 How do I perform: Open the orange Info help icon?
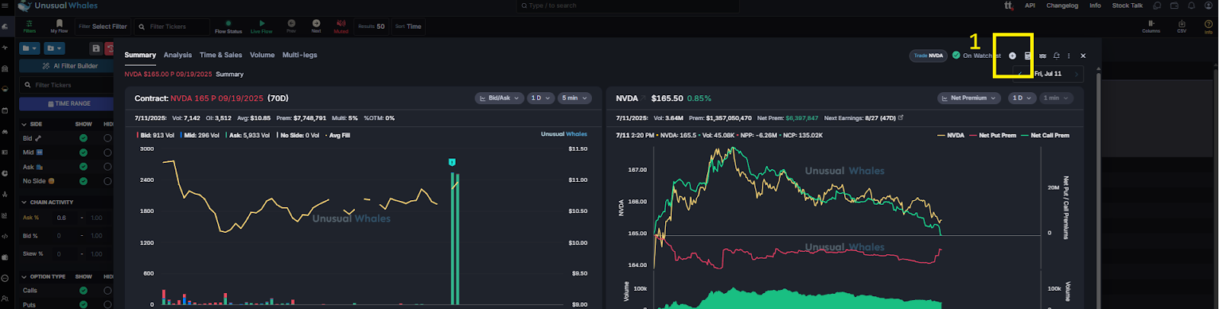(x=1208, y=26)
